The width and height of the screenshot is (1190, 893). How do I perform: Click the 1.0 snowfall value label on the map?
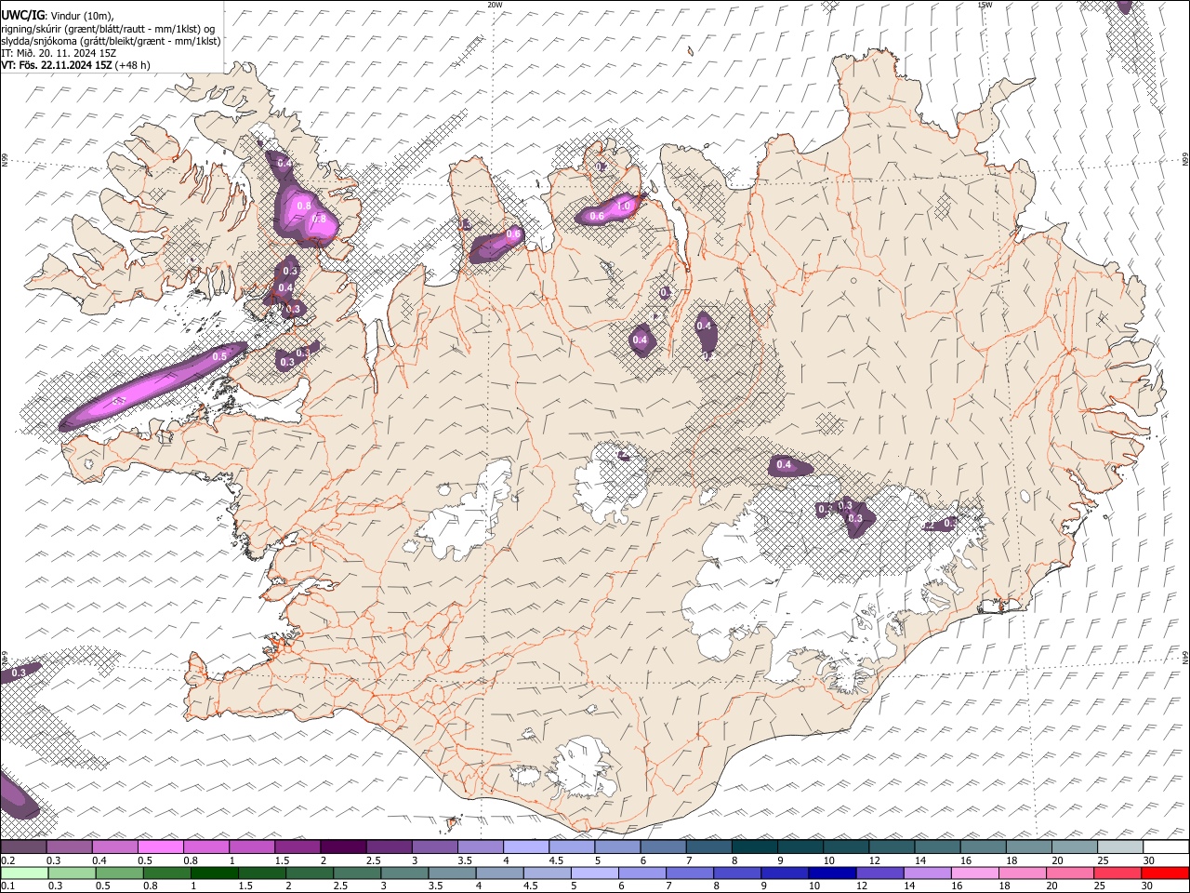coord(625,206)
